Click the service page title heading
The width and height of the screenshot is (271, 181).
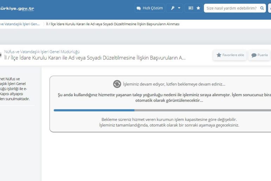pos(95,58)
